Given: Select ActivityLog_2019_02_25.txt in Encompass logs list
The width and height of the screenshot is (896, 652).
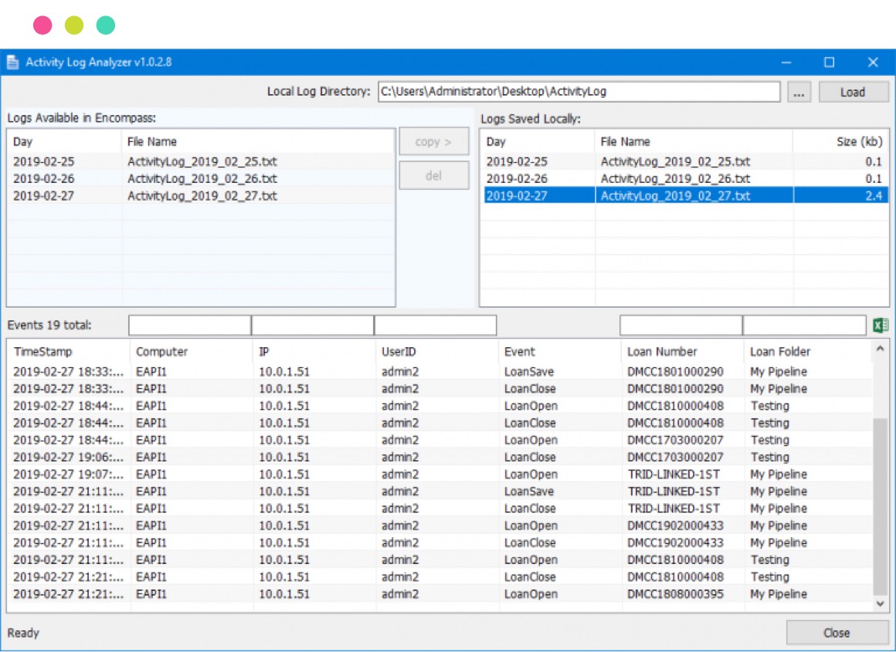Looking at the screenshot, I should (202, 162).
